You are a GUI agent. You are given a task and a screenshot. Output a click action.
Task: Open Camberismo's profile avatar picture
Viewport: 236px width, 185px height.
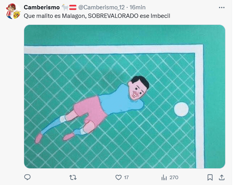pos(13,11)
